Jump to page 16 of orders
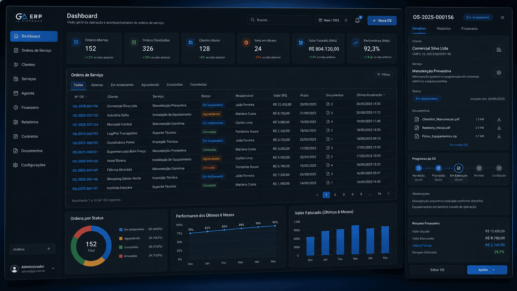 pyautogui.click(x=379, y=194)
